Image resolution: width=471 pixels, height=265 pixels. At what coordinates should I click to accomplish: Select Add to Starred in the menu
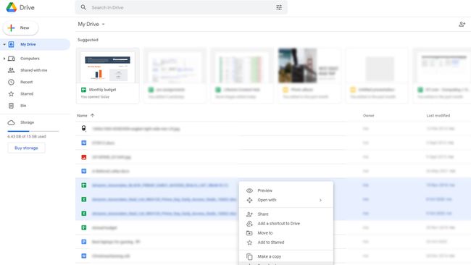[x=286, y=243]
